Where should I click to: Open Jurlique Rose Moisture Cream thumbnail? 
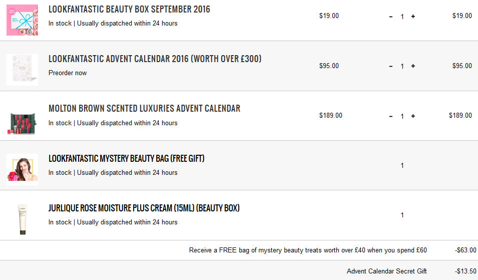(x=22, y=219)
